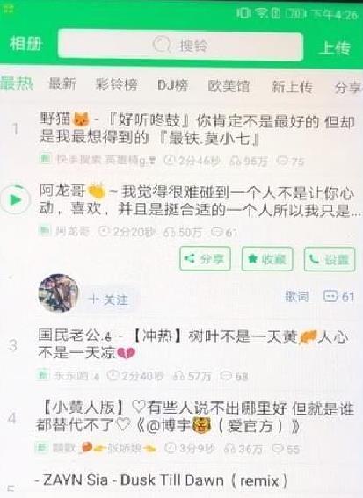Go to the 新上传 tab
The height and width of the screenshot is (498, 363).
click(292, 87)
